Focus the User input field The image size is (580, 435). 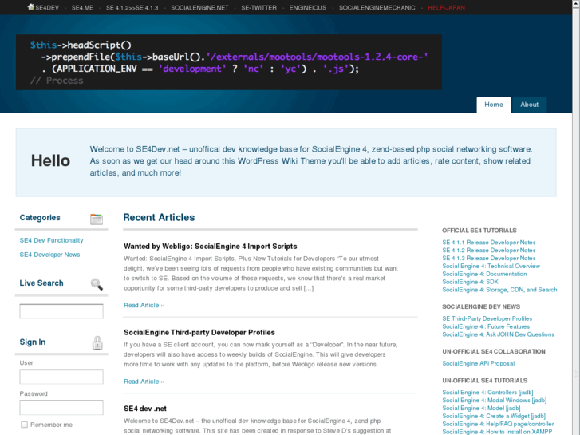click(61, 377)
